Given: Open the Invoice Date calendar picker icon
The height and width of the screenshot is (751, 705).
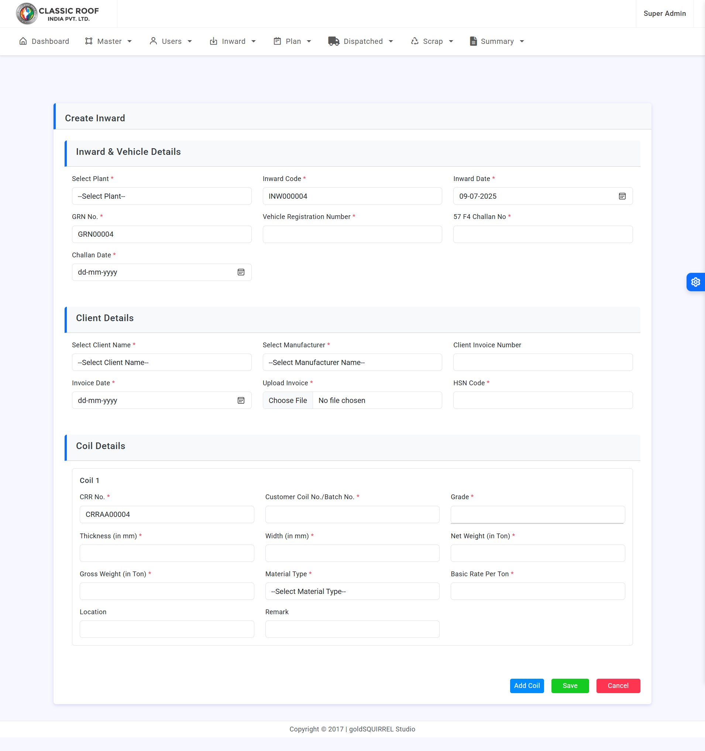Looking at the screenshot, I should point(241,400).
